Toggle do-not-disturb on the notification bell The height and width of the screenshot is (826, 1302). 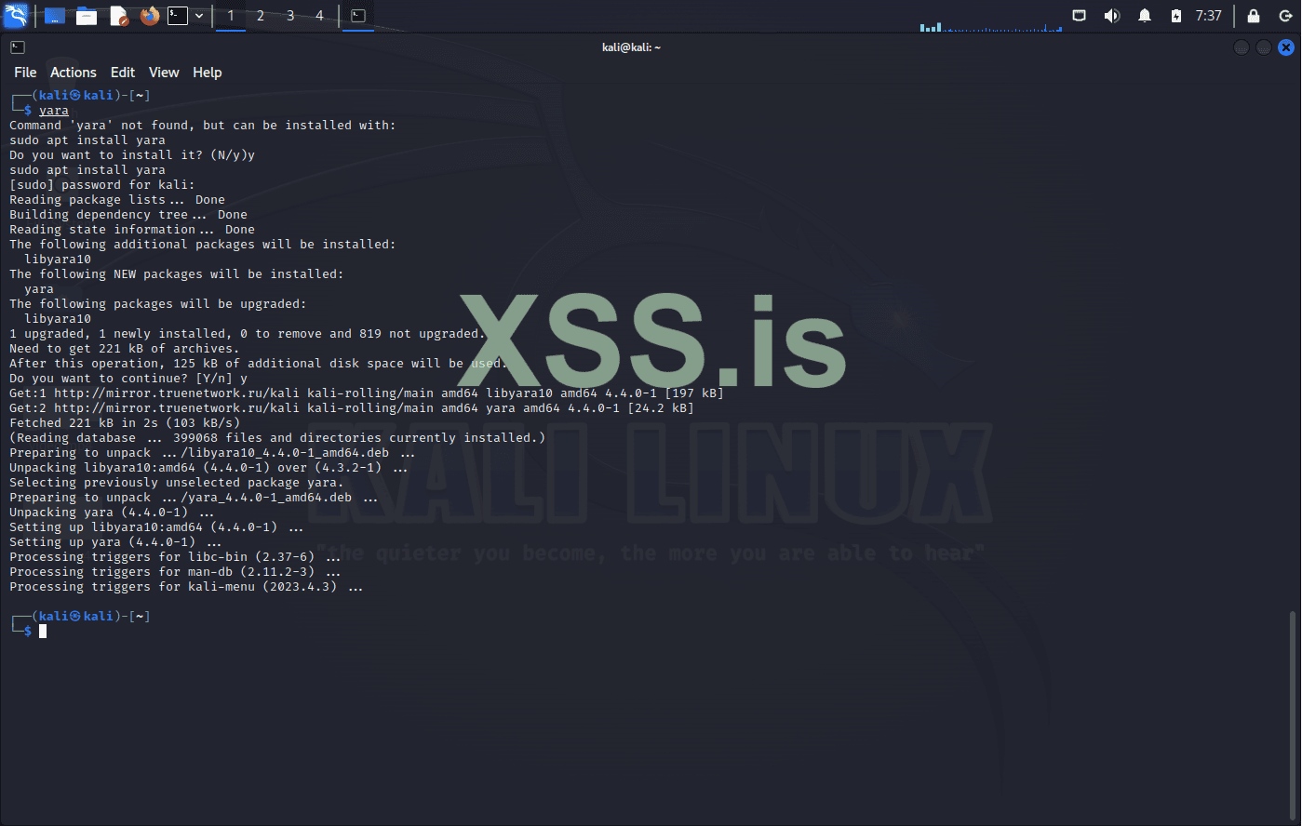coord(1145,15)
